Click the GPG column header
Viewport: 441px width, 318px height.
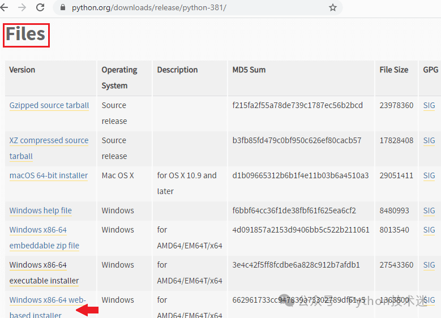tap(431, 70)
